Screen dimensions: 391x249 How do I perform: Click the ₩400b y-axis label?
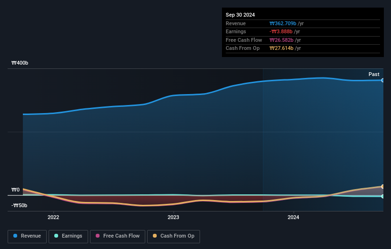pos(20,63)
